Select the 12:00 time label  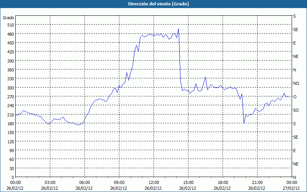click(154, 183)
